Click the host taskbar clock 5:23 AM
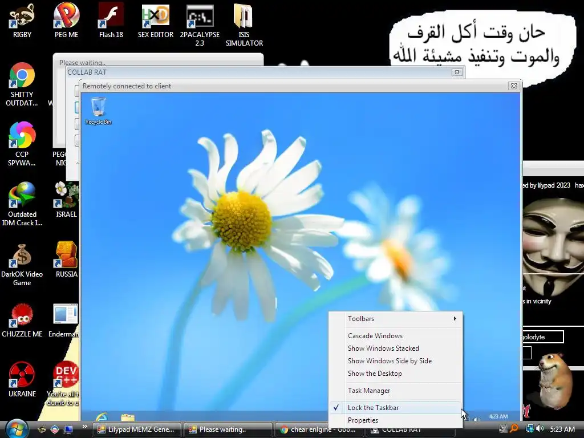 point(562,429)
